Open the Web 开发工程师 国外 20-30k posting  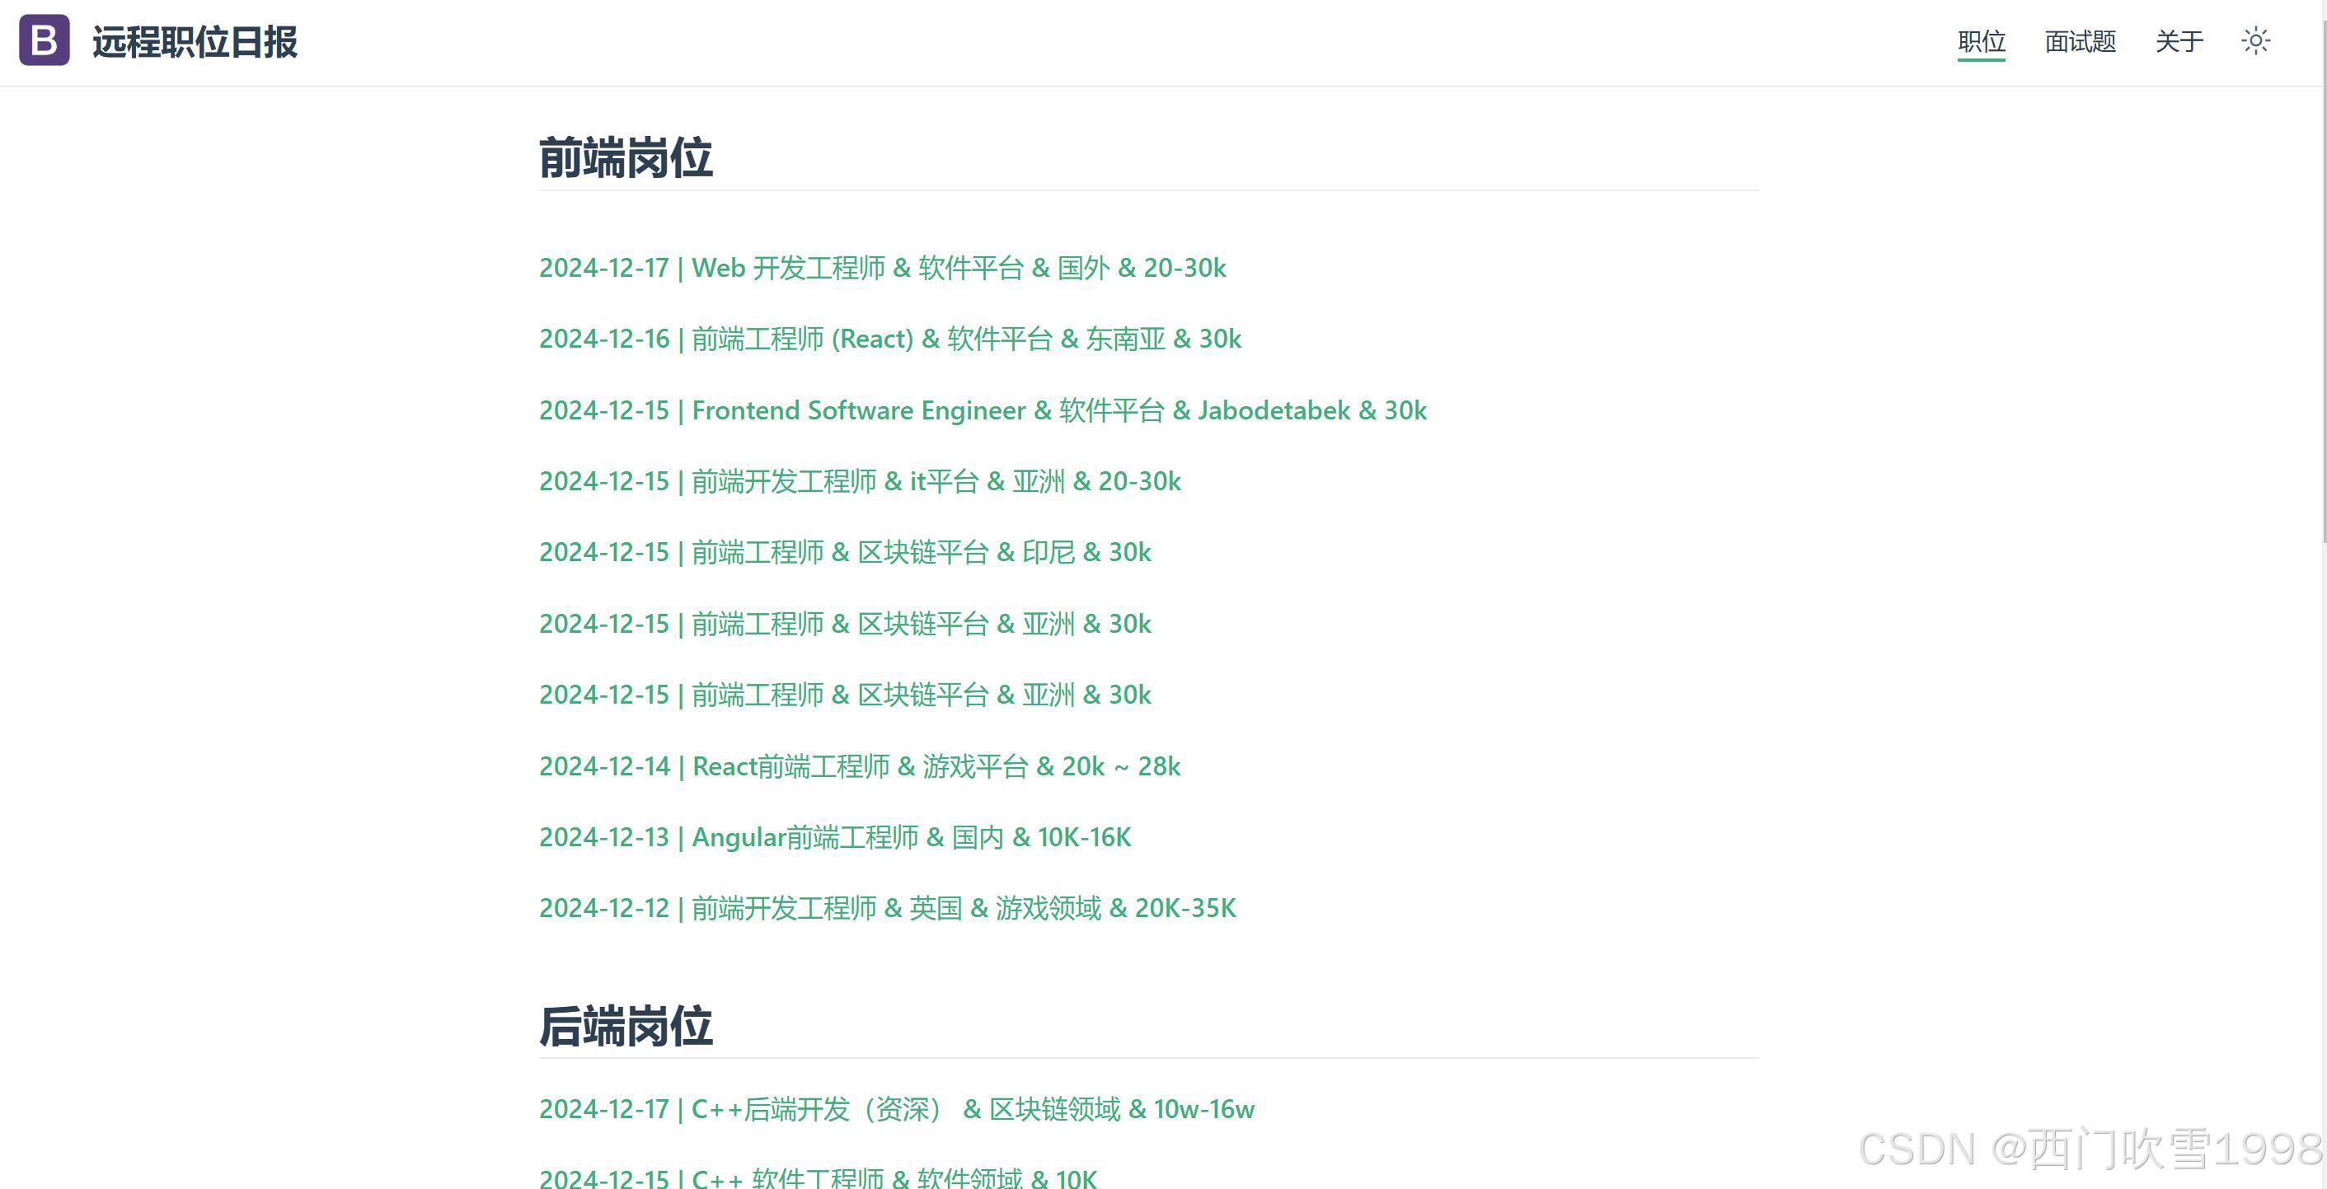pyautogui.click(x=882, y=268)
